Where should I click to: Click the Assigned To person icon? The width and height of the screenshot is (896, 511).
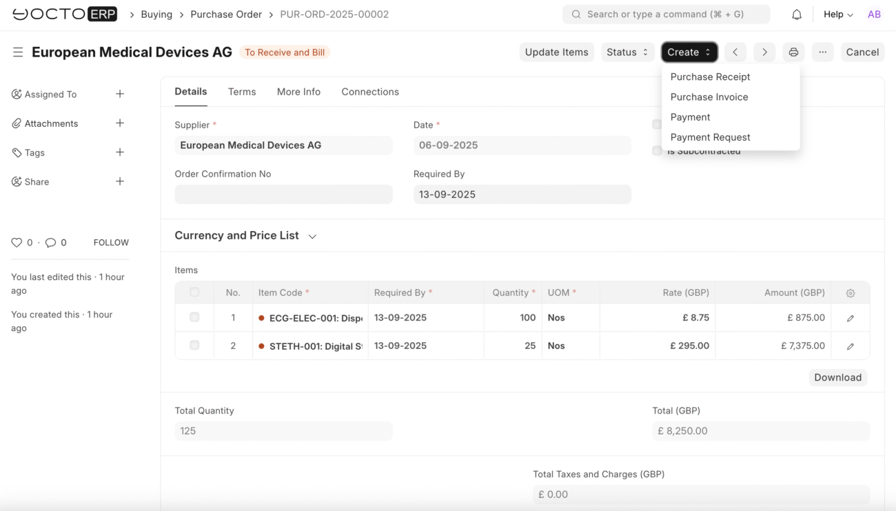coord(17,94)
